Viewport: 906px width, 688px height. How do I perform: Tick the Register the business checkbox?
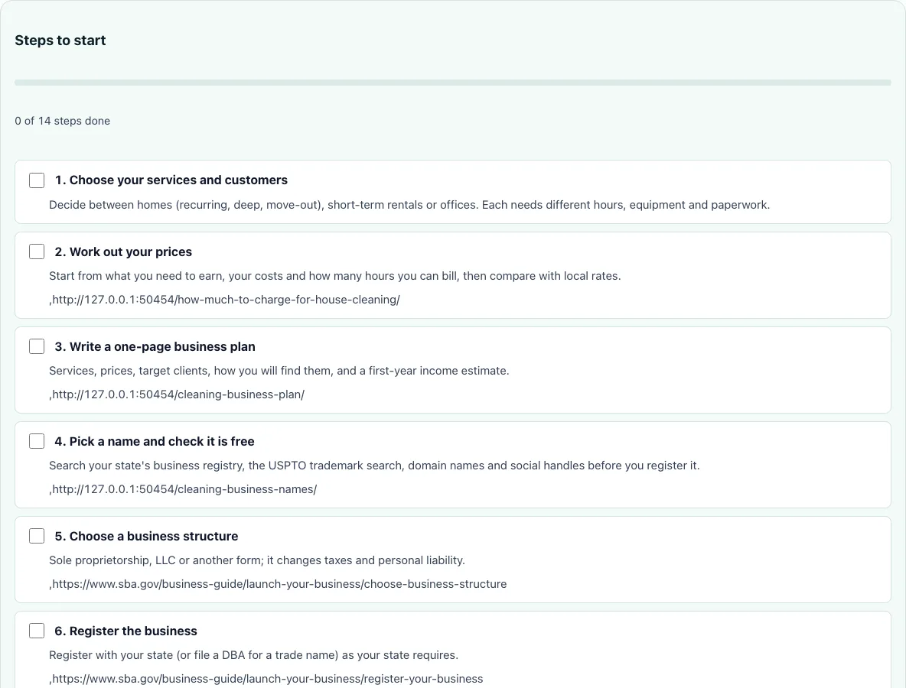click(x=37, y=630)
